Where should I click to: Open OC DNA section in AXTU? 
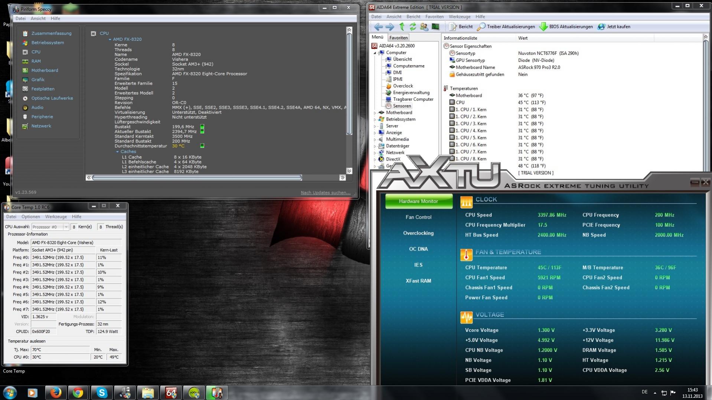click(418, 249)
